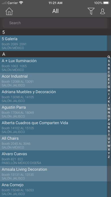The height and width of the screenshot is (197, 111).
Task: Open the 5 Galería exhibitor entry
Action: (x=54, y=43)
